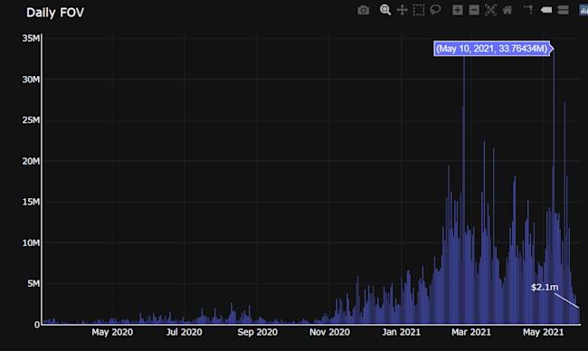Viewport: 588px width, 351px height.
Task: Select the Zoom magnifier tool
Action: pyautogui.click(x=385, y=10)
